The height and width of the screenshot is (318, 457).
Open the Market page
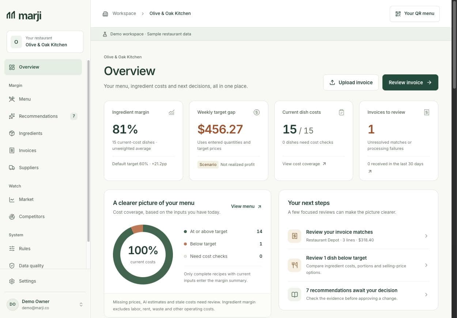click(x=43, y=199)
